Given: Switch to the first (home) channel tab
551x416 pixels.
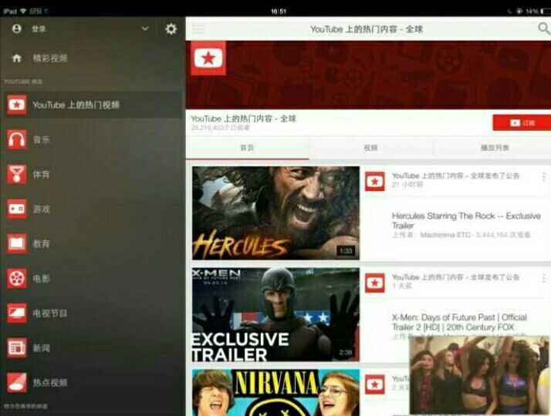Looking at the screenshot, I should [248, 148].
